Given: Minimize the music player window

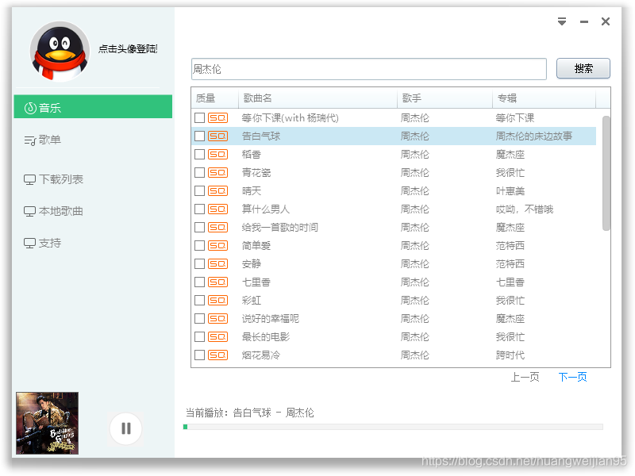Looking at the screenshot, I should 584,22.
